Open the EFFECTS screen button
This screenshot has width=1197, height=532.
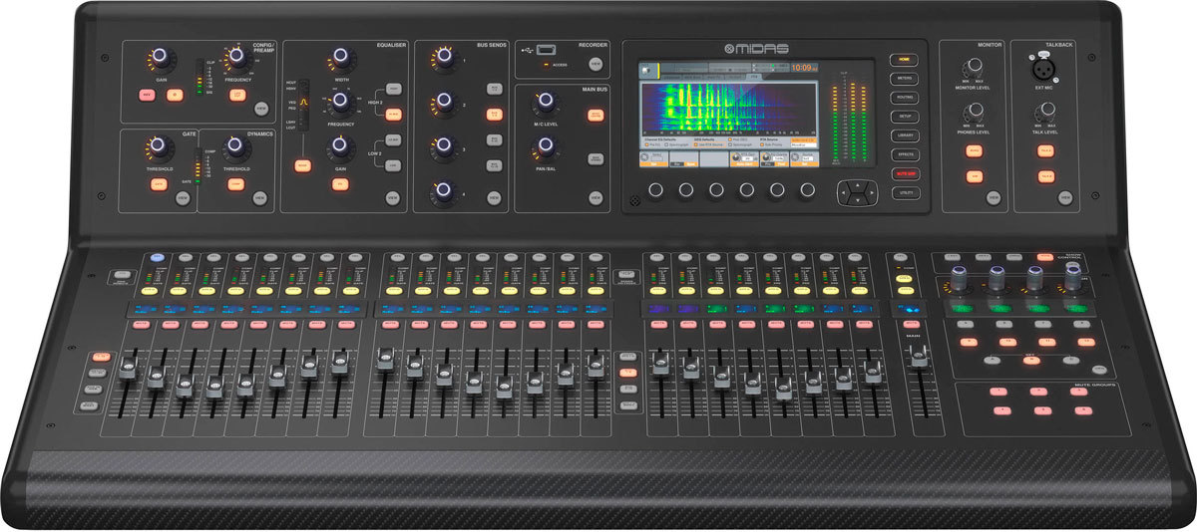point(904,154)
